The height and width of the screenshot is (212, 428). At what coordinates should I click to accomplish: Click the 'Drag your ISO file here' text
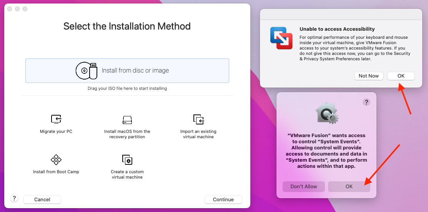point(127,88)
